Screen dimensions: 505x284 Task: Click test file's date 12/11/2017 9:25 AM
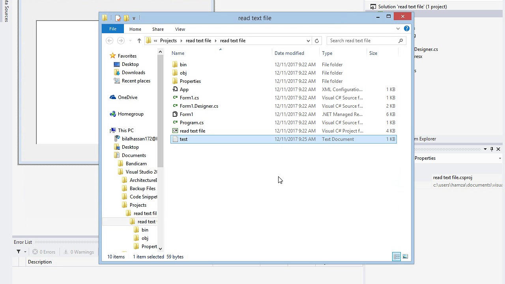[x=295, y=139]
